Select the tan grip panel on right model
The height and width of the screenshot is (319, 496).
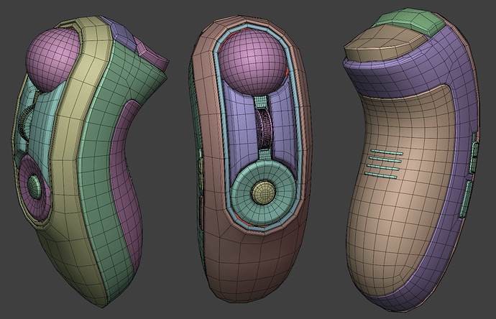402,190
